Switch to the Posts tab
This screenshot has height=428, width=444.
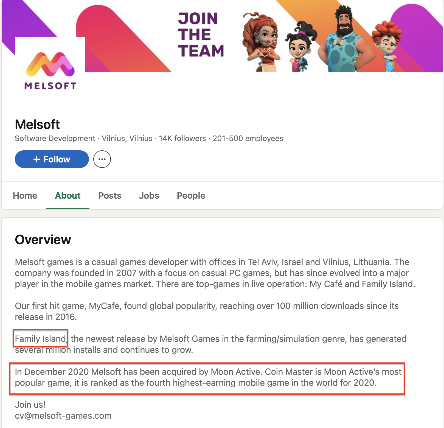coord(110,196)
